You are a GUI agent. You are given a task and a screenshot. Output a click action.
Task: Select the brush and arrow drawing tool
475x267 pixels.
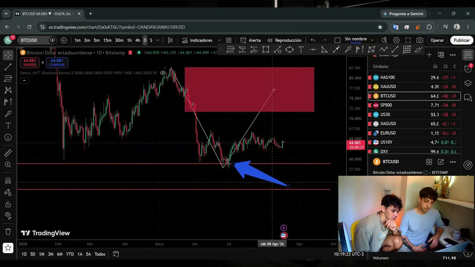coord(8,114)
